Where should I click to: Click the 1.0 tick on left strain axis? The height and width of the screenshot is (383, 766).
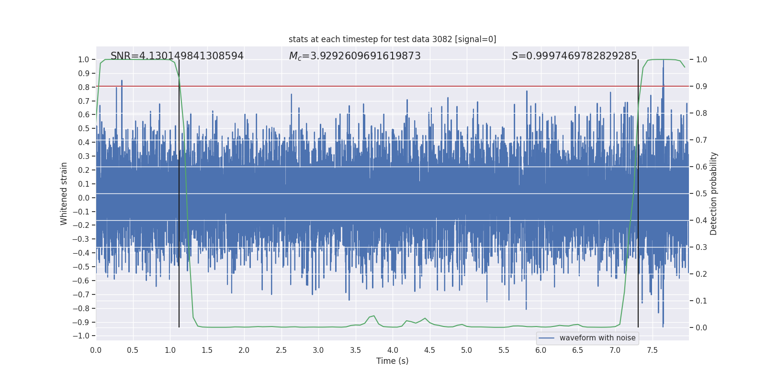[83, 60]
